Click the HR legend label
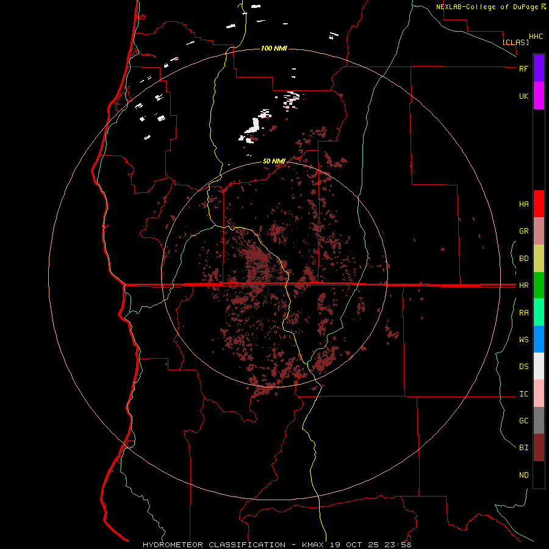The height and width of the screenshot is (549, 549). (x=523, y=285)
